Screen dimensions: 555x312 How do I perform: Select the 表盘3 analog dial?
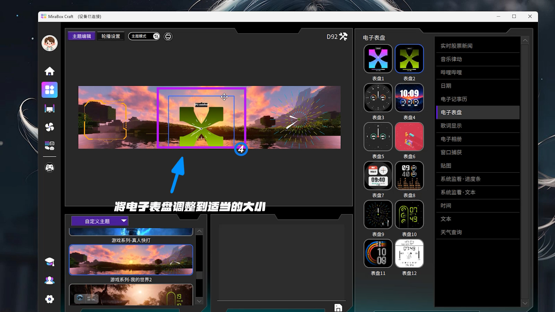click(x=378, y=98)
